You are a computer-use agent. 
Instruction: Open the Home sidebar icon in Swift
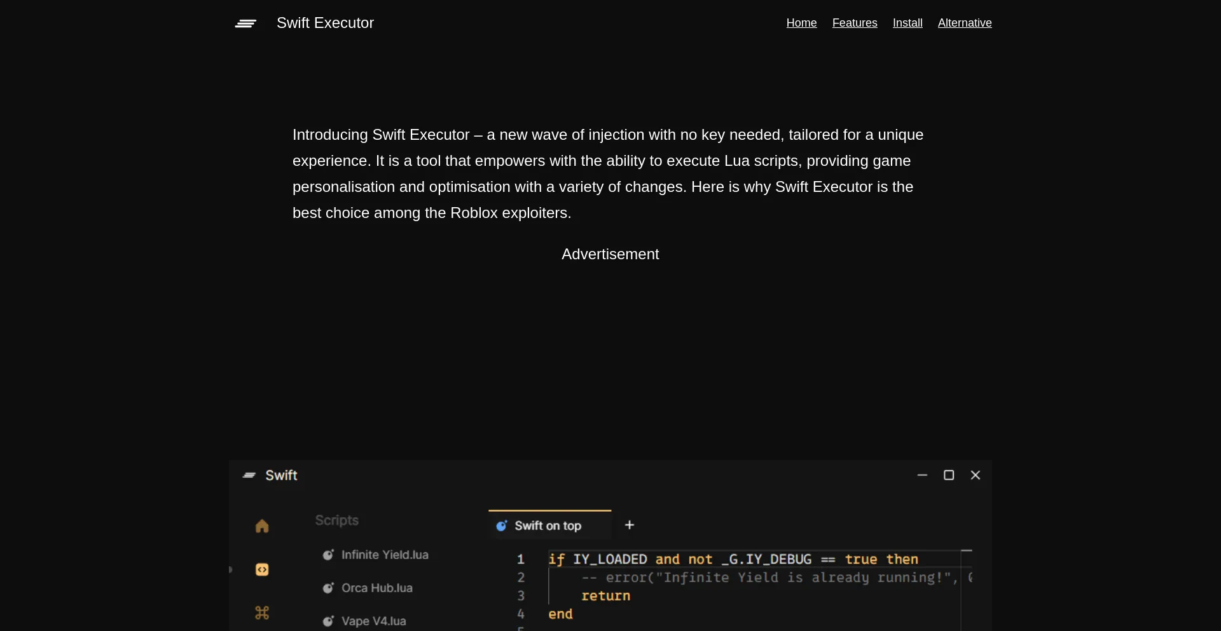(x=262, y=526)
